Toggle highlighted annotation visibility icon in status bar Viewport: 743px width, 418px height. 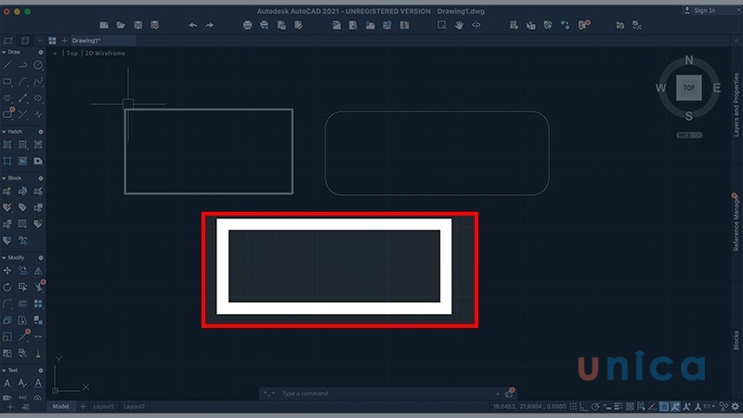click(675, 407)
